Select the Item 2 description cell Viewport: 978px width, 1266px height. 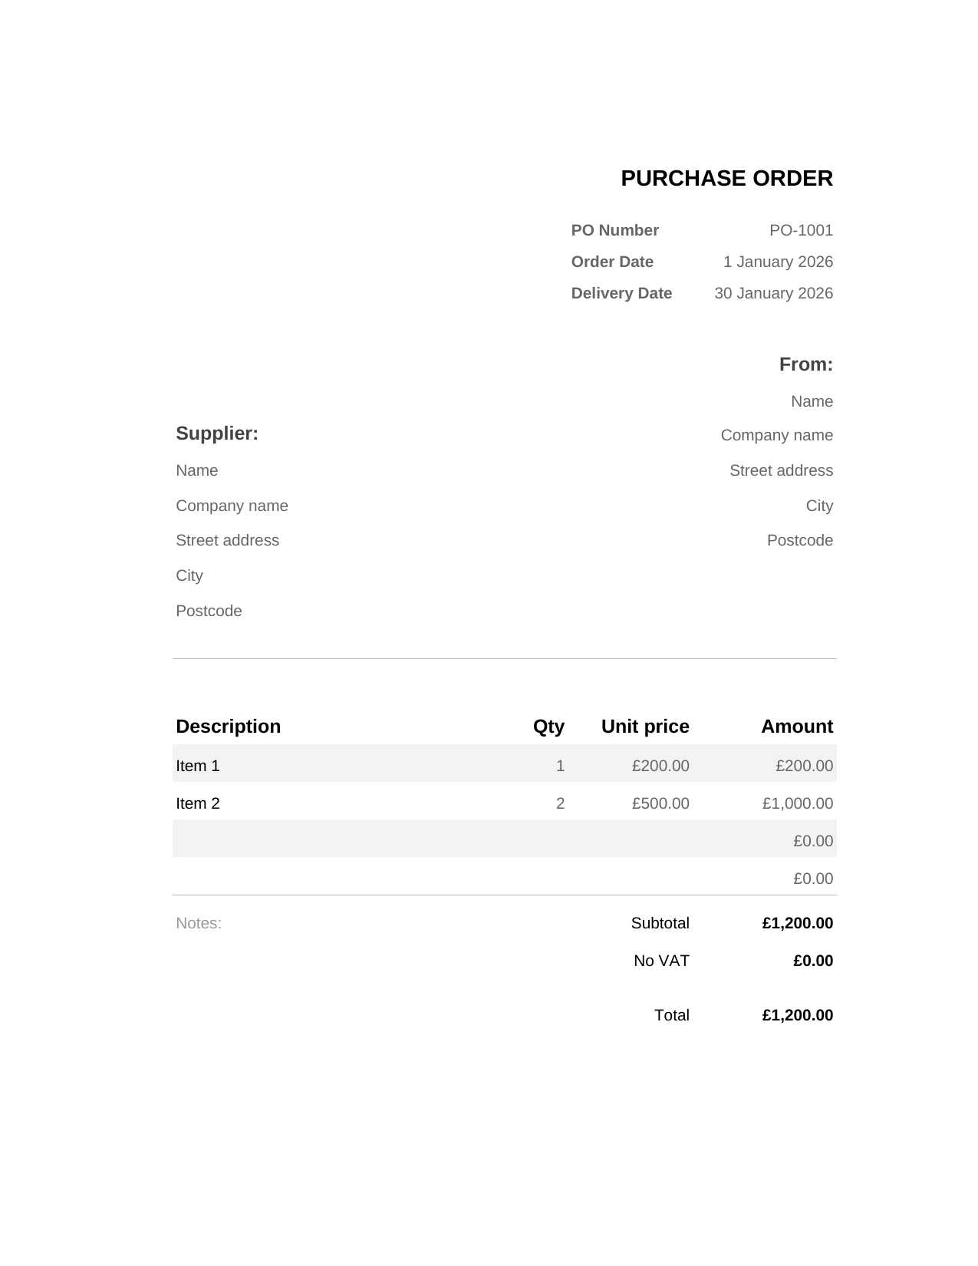point(198,803)
